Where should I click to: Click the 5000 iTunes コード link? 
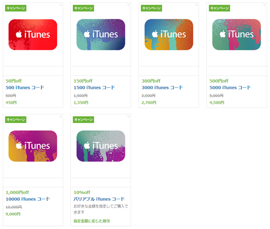[230, 87]
